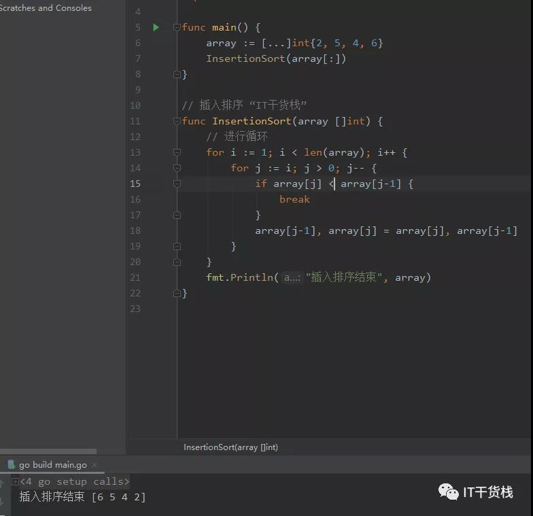
Task: Click the comment '// 进行循环' on line 12
Action: pyautogui.click(x=237, y=137)
